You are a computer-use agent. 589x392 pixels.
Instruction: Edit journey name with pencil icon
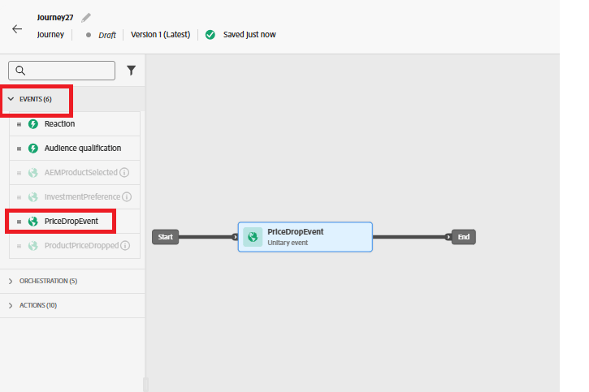(x=86, y=18)
